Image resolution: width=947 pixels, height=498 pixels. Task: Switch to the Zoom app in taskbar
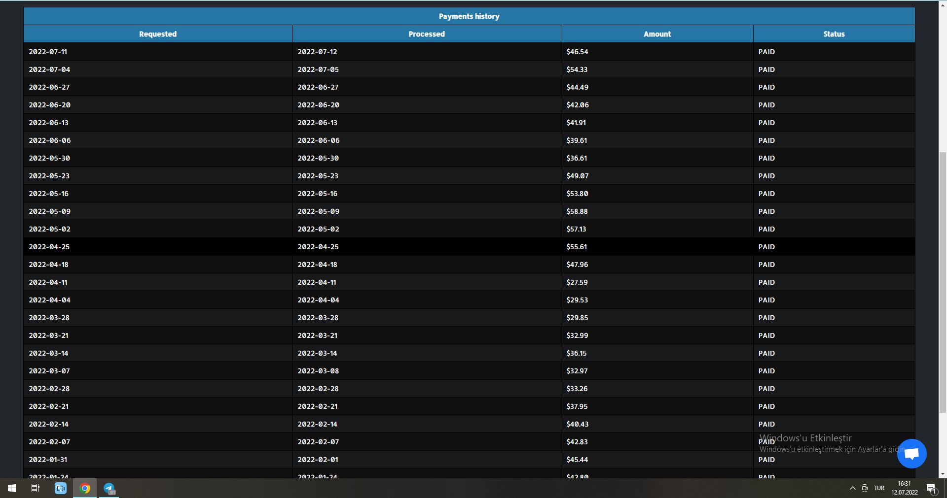[x=61, y=488]
